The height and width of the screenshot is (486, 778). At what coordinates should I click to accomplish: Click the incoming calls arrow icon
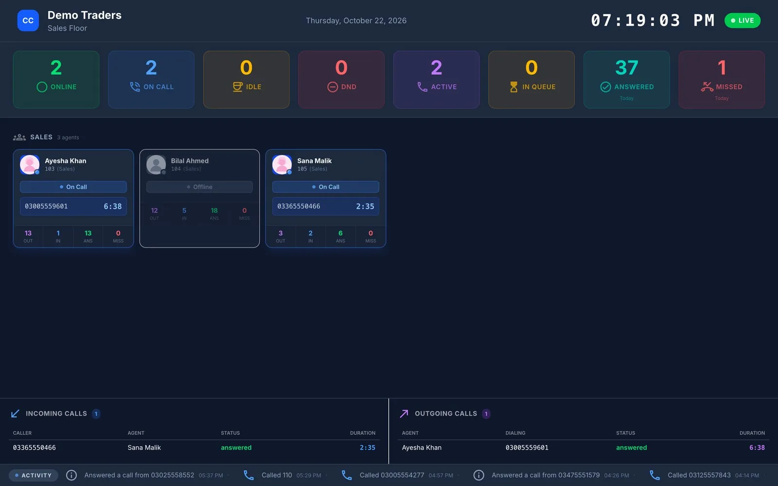(15, 414)
